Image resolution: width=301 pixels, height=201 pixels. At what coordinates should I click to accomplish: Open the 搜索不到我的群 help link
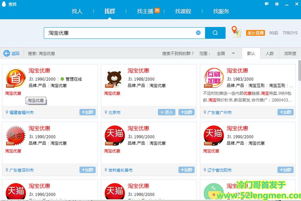pyautogui.click(x=178, y=53)
